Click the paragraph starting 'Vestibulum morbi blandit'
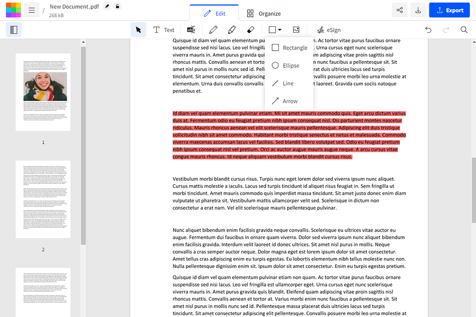 click(289, 193)
